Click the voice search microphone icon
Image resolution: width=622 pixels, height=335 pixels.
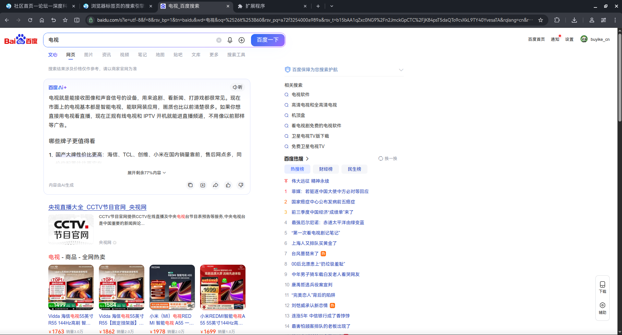[x=230, y=40]
